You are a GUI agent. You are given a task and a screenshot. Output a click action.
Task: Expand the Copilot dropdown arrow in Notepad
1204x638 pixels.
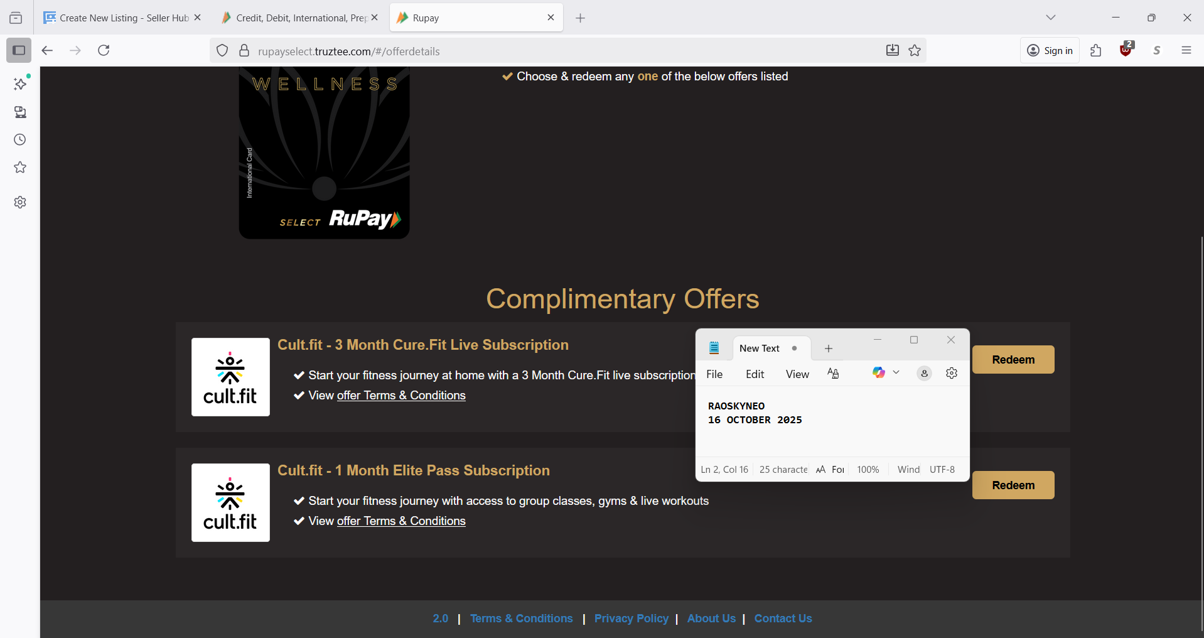click(896, 373)
